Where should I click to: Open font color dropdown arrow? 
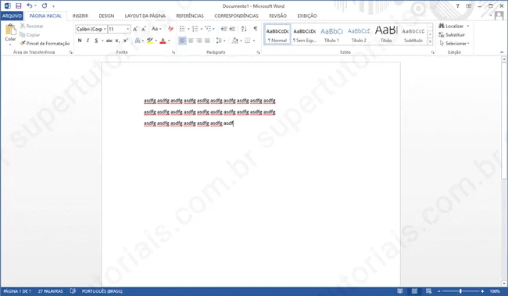[169, 41]
